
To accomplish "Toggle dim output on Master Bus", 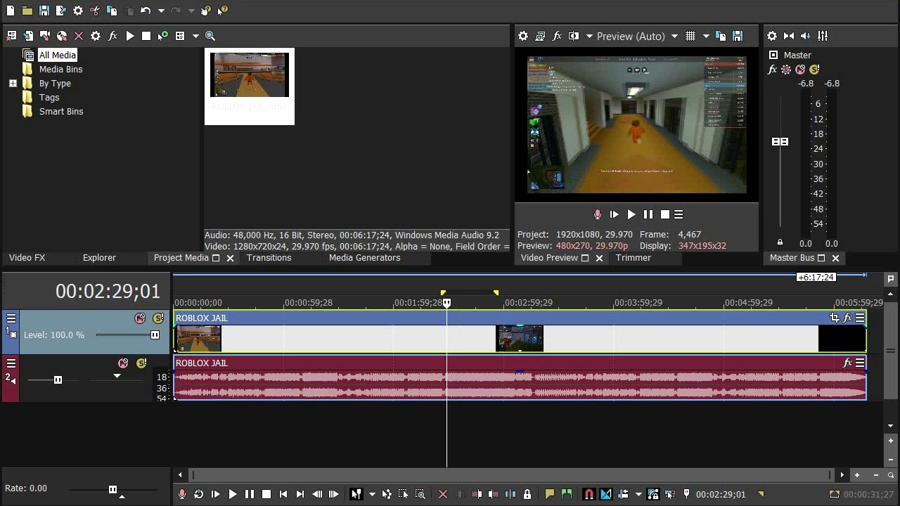I will (x=805, y=36).
